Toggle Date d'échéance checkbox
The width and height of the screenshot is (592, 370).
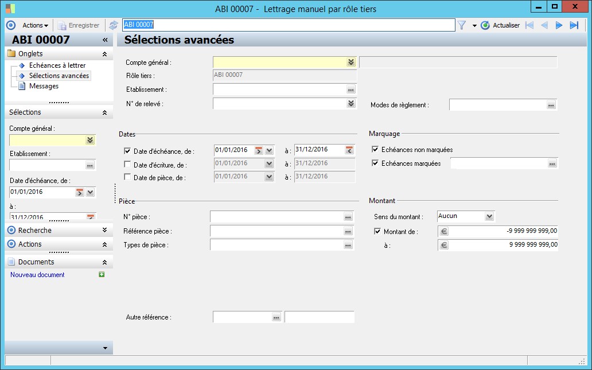coord(127,151)
